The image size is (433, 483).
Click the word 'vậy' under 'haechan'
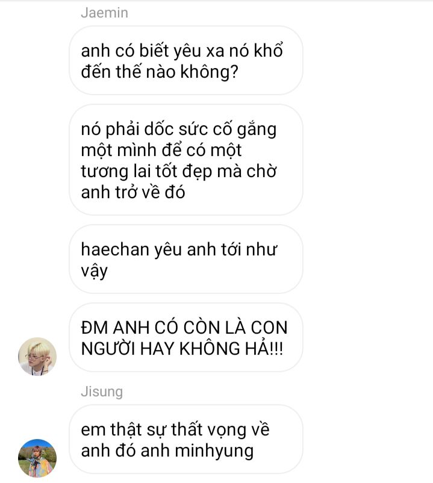pos(94,271)
